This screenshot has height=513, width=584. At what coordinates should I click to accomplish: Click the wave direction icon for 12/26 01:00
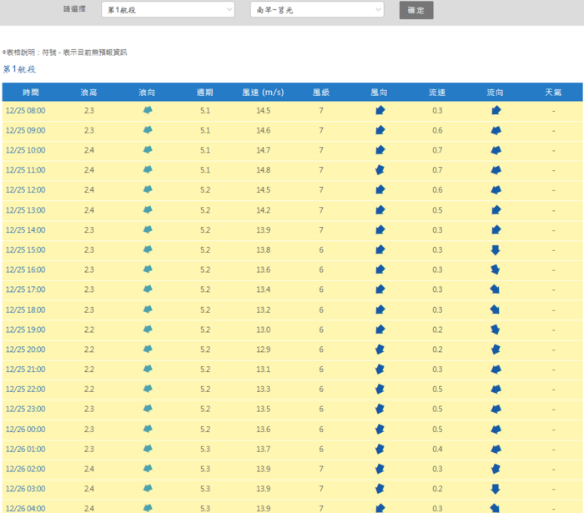(x=148, y=449)
